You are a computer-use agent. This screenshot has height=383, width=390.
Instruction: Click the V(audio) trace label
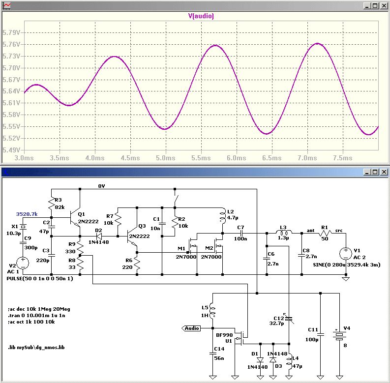pyautogui.click(x=200, y=16)
